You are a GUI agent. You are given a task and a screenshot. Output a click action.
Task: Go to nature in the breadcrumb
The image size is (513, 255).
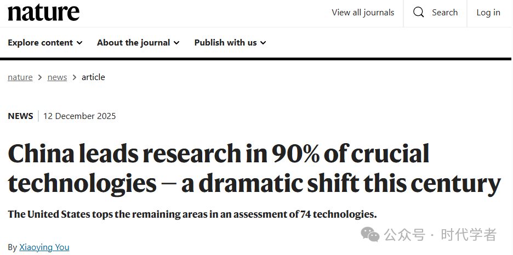20,77
